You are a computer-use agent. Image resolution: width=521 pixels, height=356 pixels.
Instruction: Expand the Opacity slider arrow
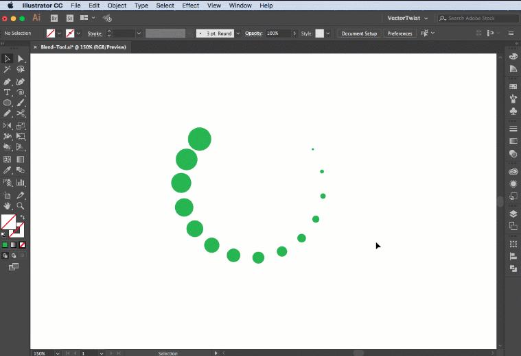(294, 34)
